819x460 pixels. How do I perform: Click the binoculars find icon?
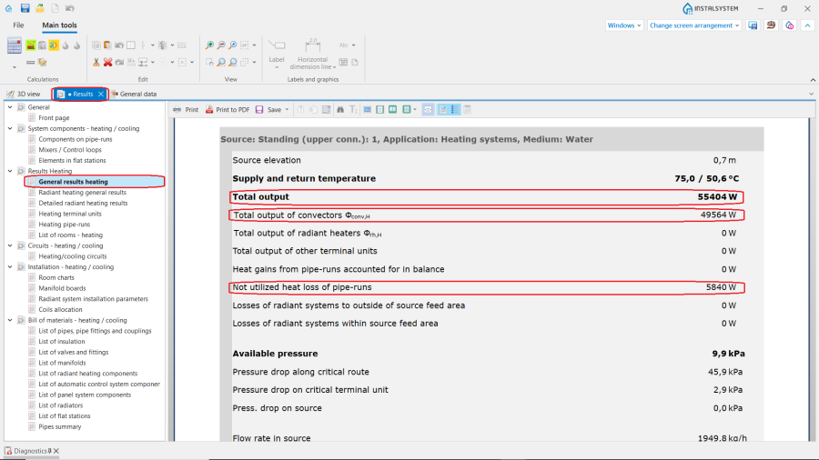(x=340, y=109)
